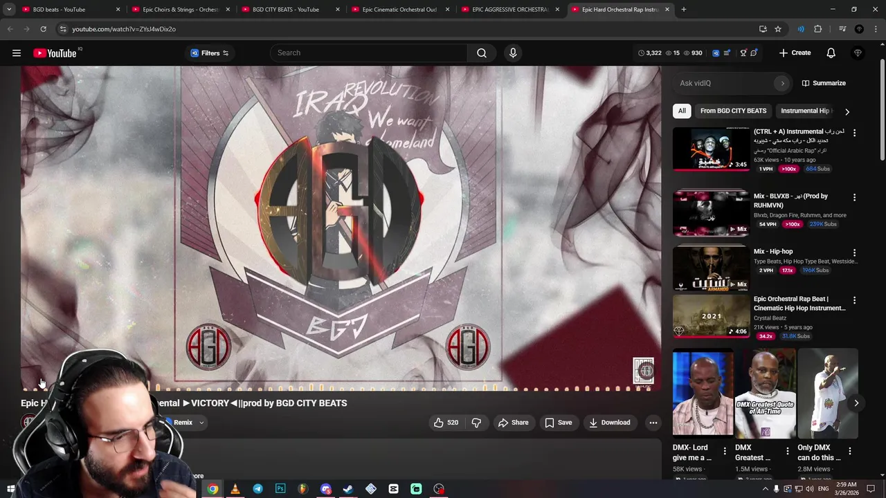Open options for Epic Orchestral Rap Beat video
Screen dimensions: 886x498
(854, 300)
